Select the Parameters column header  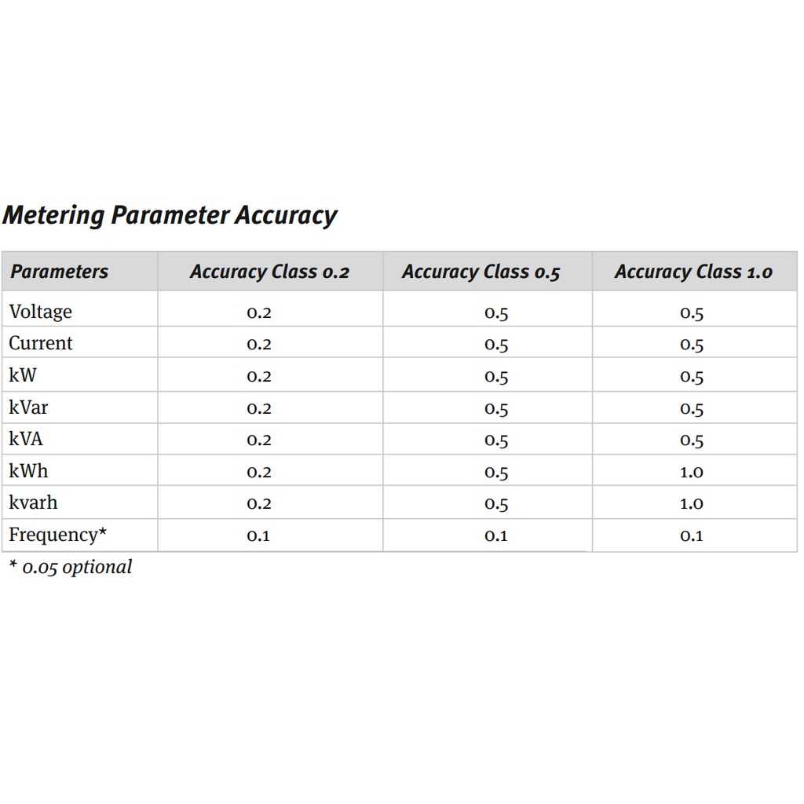[60, 271]
